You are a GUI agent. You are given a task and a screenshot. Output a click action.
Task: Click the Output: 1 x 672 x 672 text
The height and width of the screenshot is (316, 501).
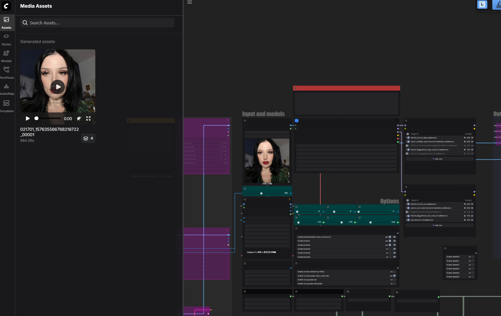click(262, 252)
